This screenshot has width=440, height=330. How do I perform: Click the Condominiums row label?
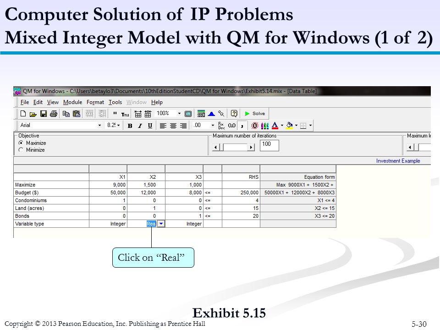(31, 200)
